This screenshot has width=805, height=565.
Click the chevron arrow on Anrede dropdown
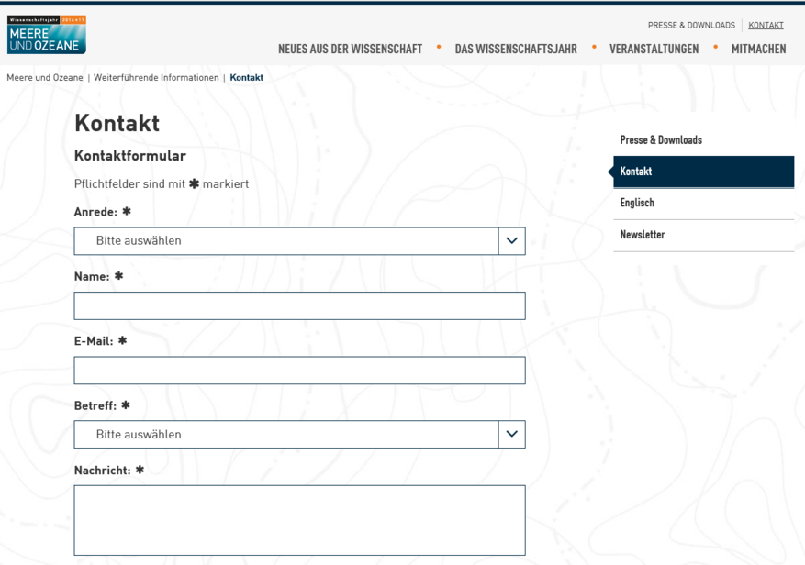pos(511,241)
